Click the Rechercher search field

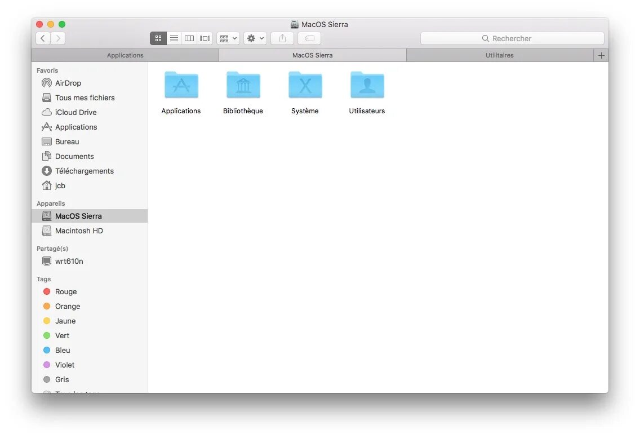[512, 38]
